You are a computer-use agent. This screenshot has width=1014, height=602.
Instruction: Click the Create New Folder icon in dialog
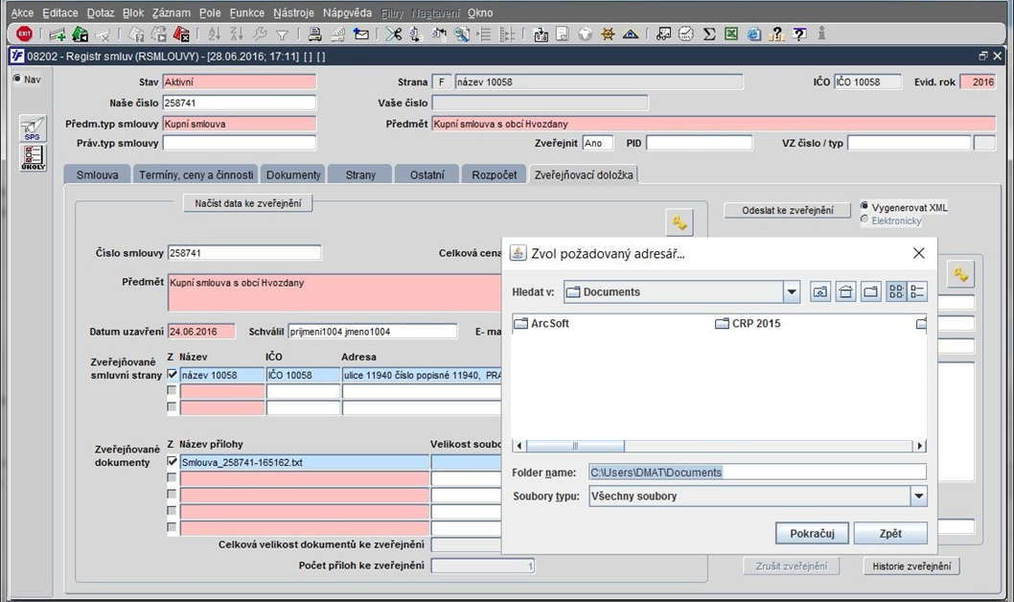pyautogui.click(x=870, y=291)
